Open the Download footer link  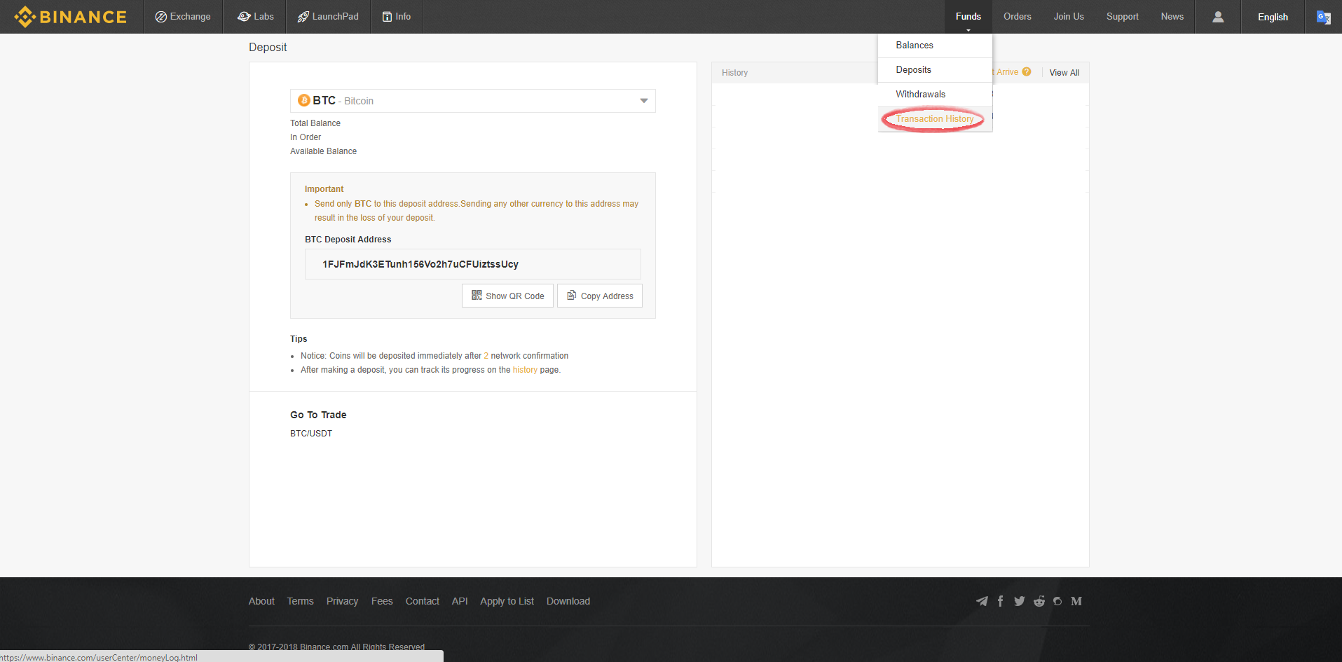click(x=568, y=601)
